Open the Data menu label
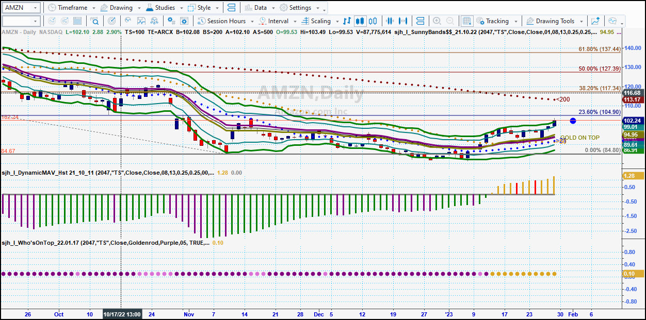The height and width of the screenshot is (320, 646). (261, 8)
